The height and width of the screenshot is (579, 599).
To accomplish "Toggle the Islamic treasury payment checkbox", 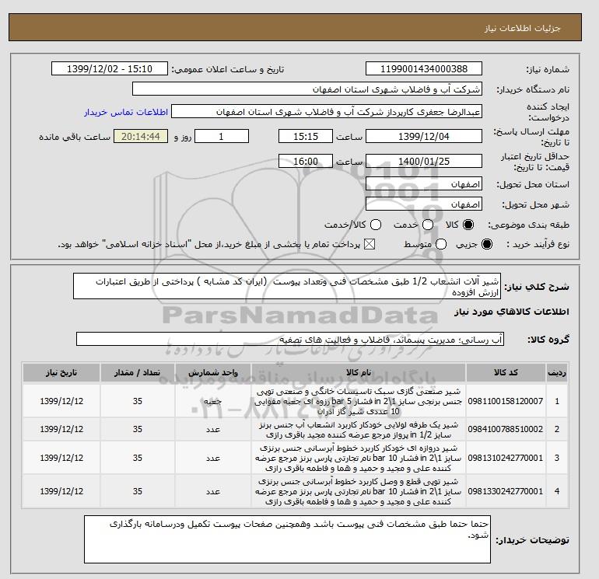I will (x=370, y=244).
